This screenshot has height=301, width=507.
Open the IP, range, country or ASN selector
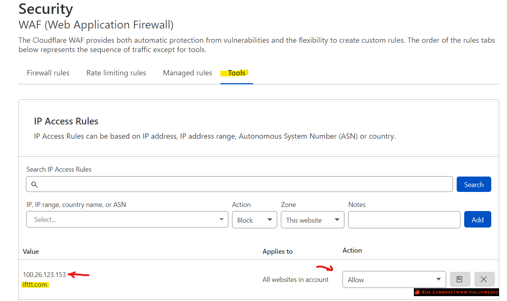tap(127, 219)
